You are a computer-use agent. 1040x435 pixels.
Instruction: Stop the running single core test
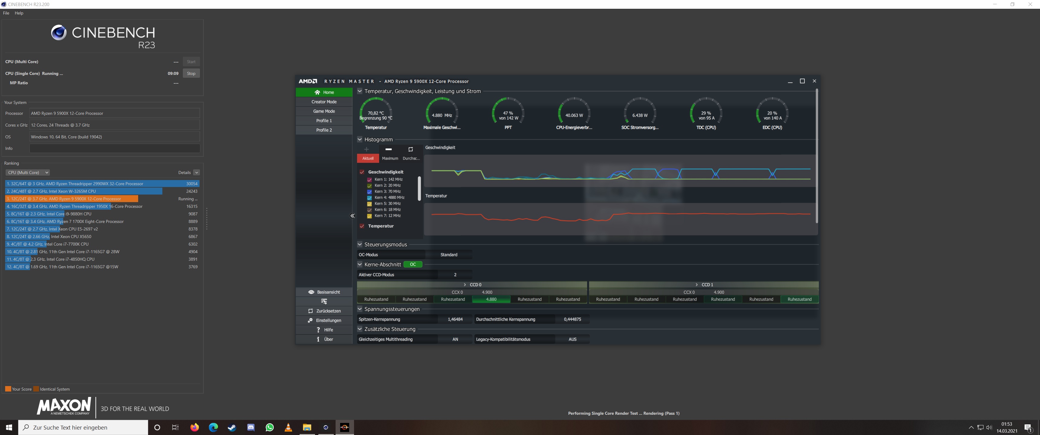point(190,73)
